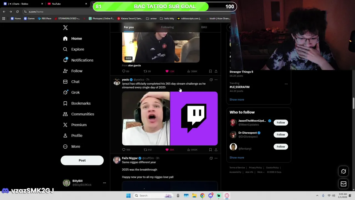Click the X logo icon in sidebar
Viewport: 355px width, 200px height.
tap(65, 27)
